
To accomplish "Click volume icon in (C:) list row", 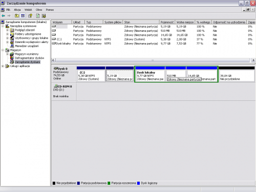I will click(x=54, y=39).
